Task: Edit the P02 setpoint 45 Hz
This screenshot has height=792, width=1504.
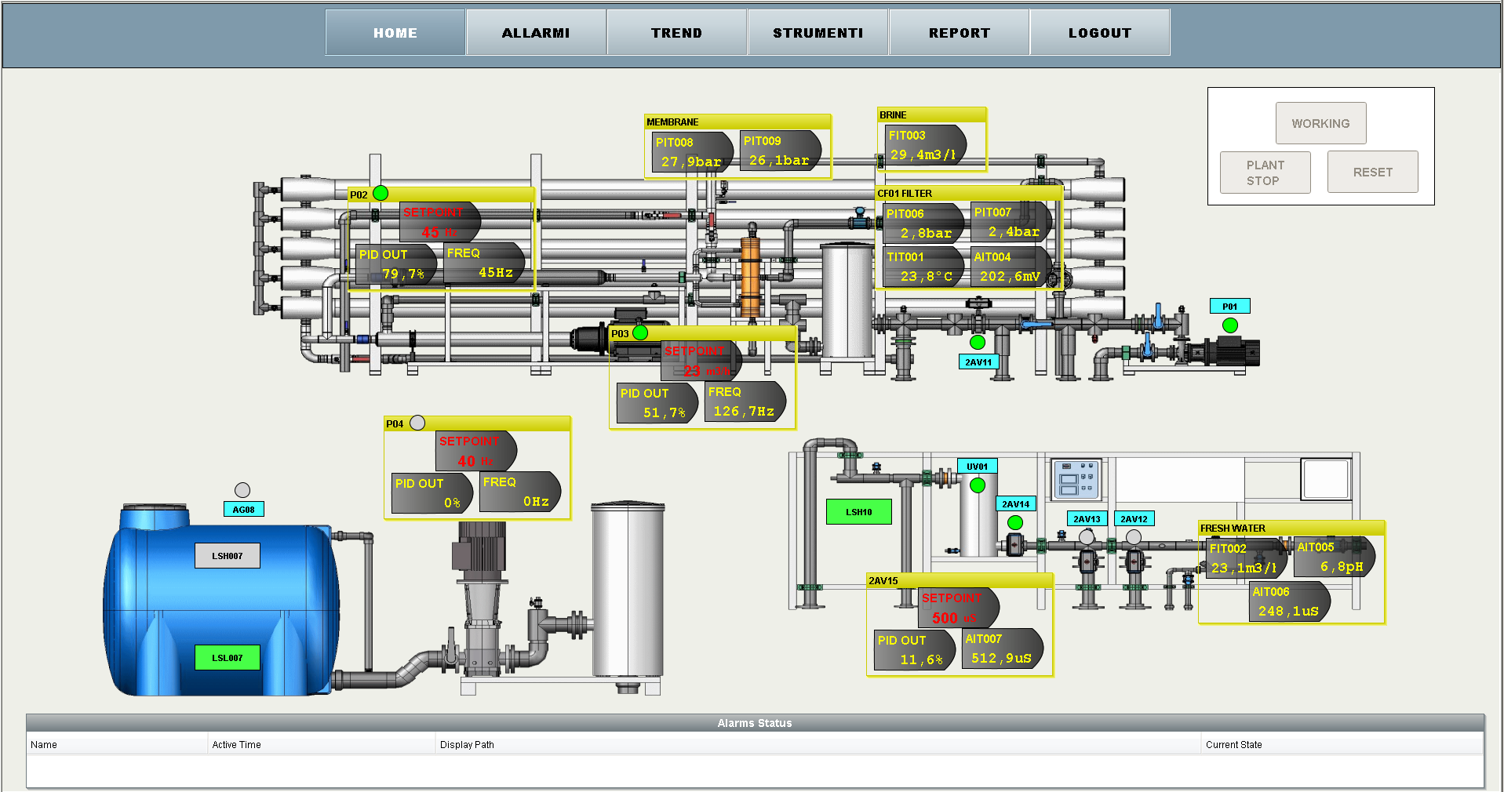Action: pos(439,223)
